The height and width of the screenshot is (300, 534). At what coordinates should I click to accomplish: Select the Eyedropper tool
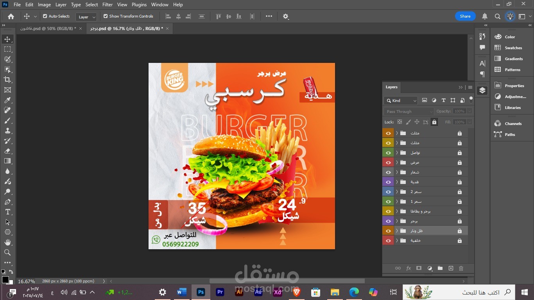(7, 100)
